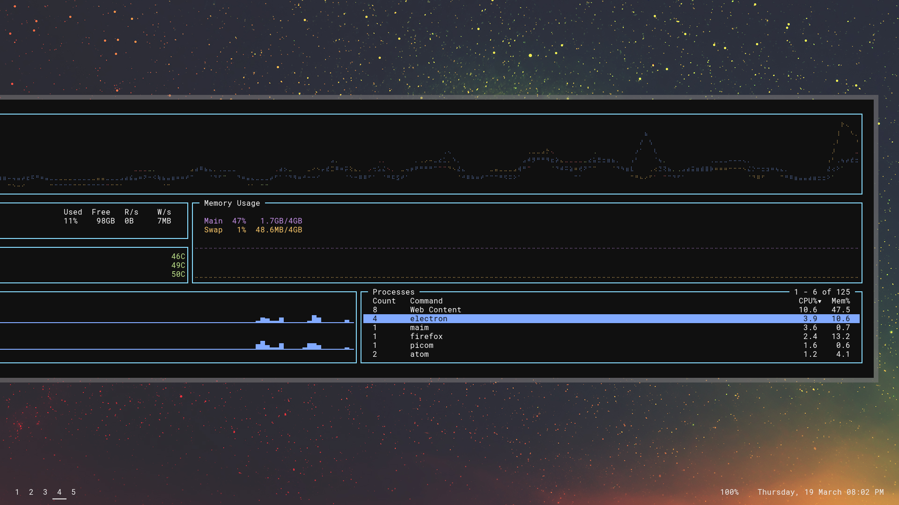
Task: Select the picom process entry
Action: (422, 345)
